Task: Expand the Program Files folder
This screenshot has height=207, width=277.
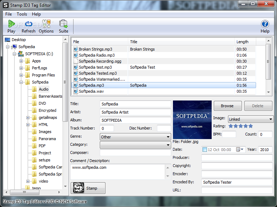Action: point(21,75)
